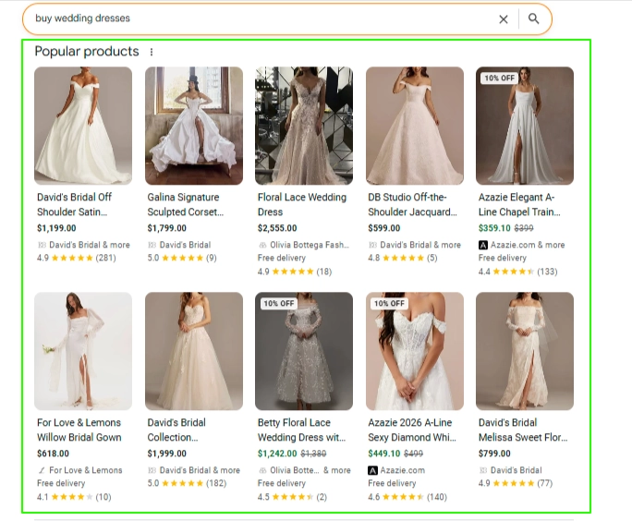This screenshot has width=632, height=521.
Task: Open Azazie Elegant A-Line Chapel Train dress image
Action: [x=525, y=126]
